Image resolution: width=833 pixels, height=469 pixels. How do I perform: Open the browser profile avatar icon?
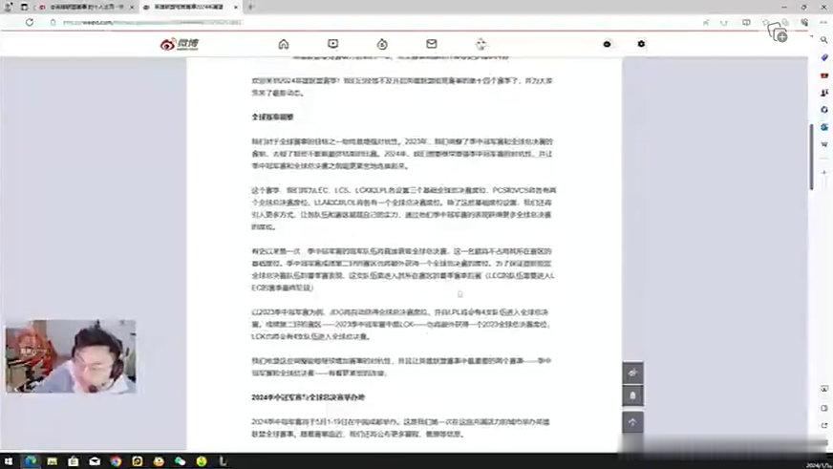pyautogui.click(x=8, y=7)
